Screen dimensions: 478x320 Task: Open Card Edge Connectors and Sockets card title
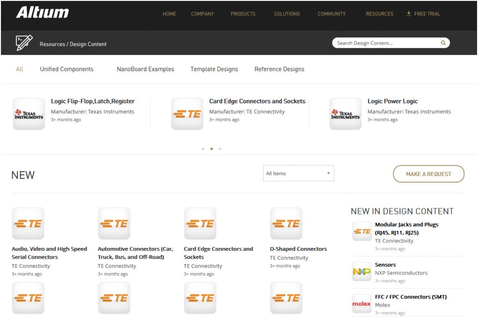pyautogui.click(x=218, y=253)
